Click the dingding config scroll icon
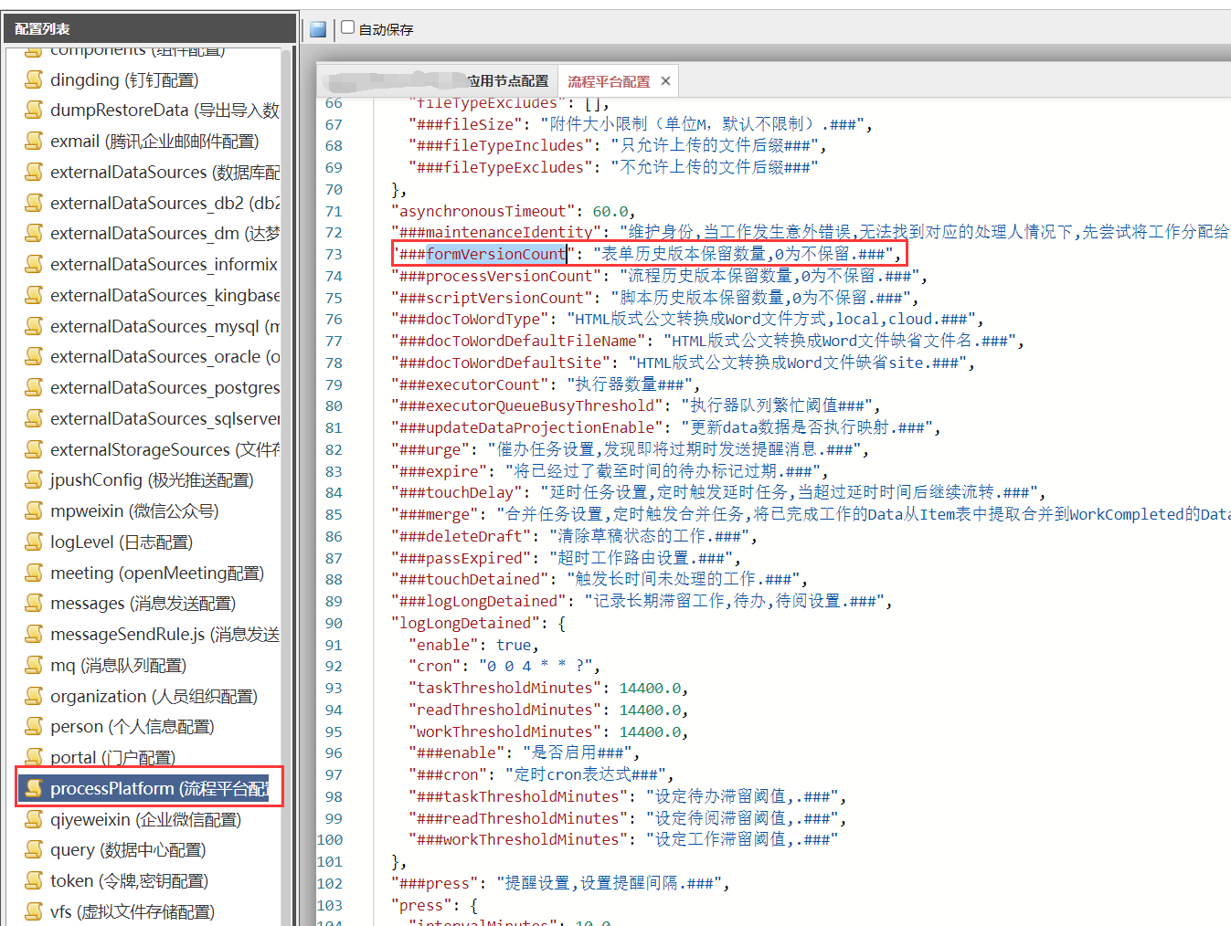The width and height of the screenshot is (1231, 926). point(34,80)
